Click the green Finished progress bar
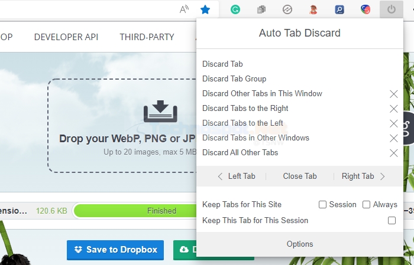The height and width of the screenshot is (265, 414). 135,211
